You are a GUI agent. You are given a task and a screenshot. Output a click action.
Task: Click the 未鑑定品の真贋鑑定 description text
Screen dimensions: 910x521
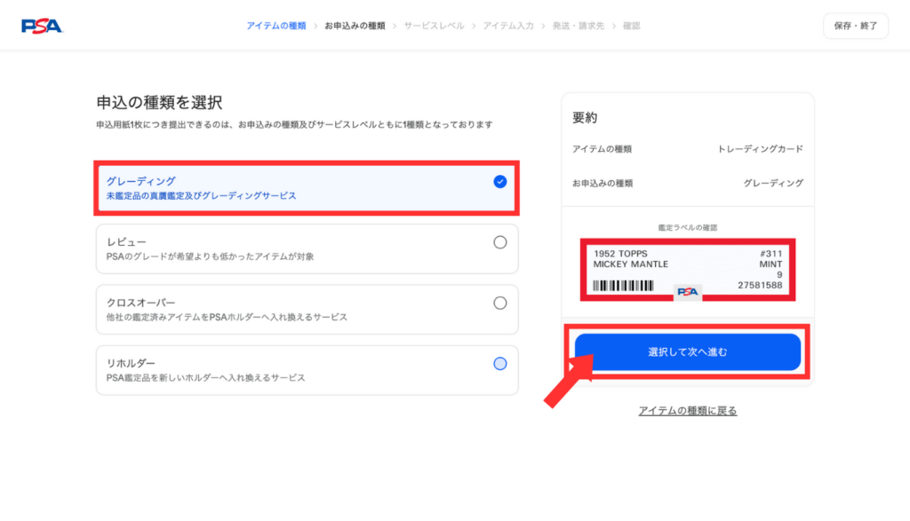click(x=202, y=196)
